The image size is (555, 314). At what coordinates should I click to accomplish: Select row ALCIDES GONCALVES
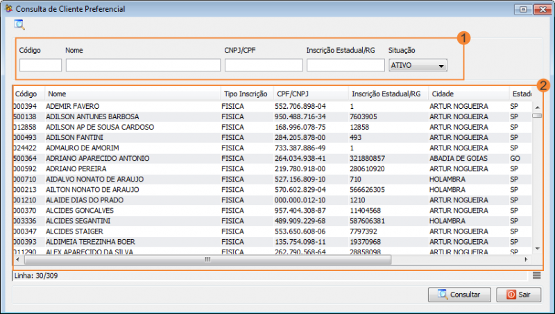(x=273, y=211)
